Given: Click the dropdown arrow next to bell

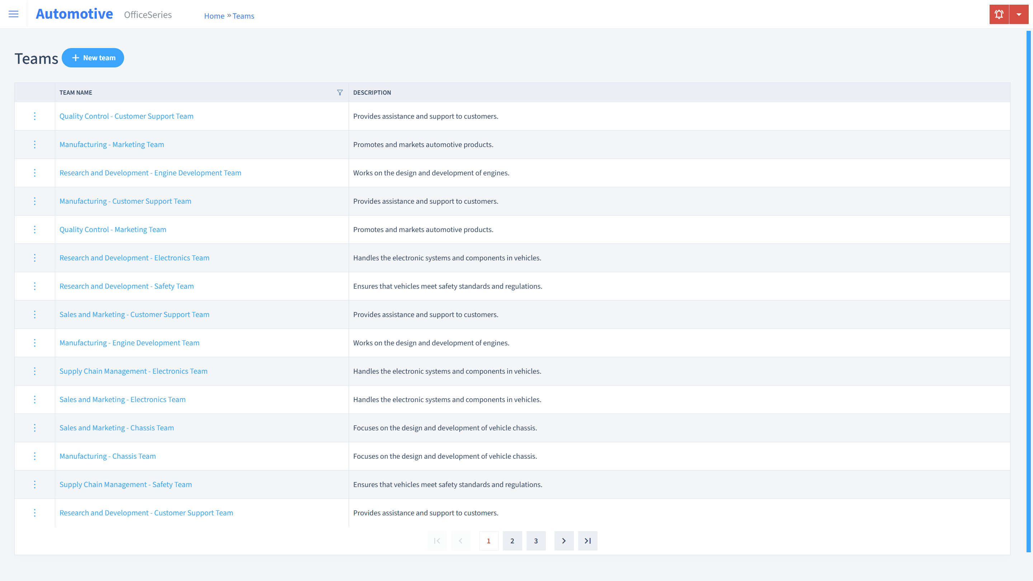Looking at the screenshot, I should (1019, 14).
